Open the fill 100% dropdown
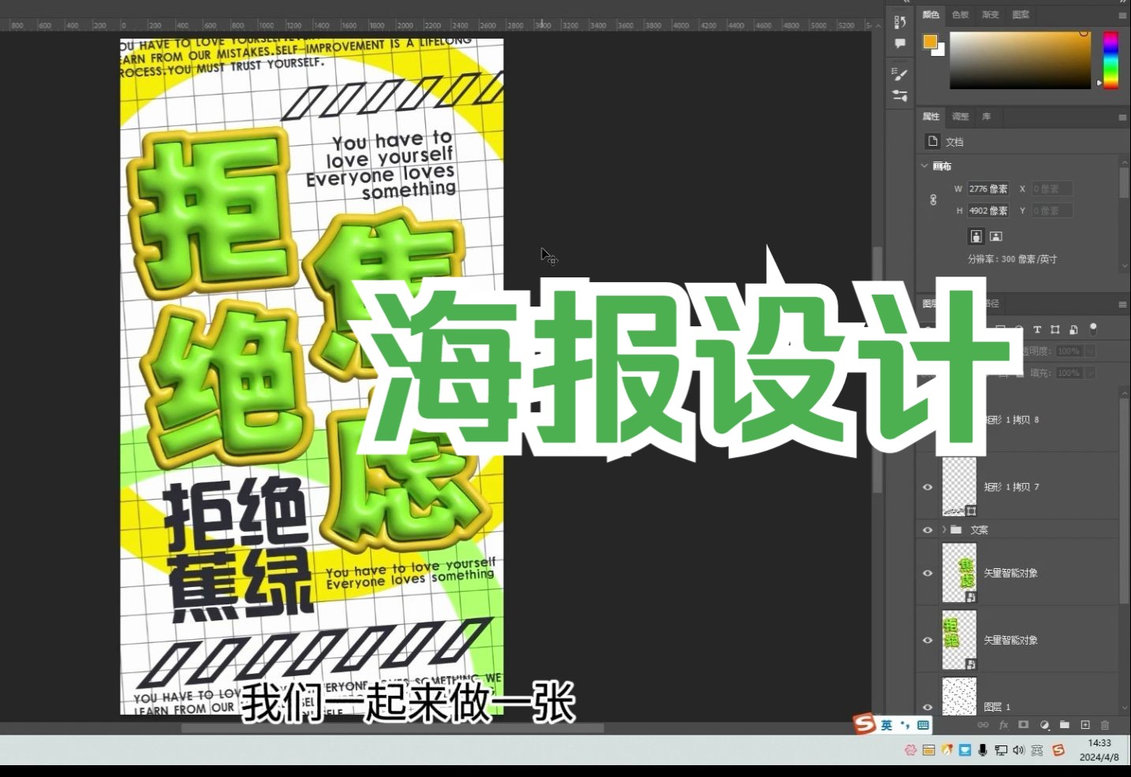 (x=1091, y=373)
